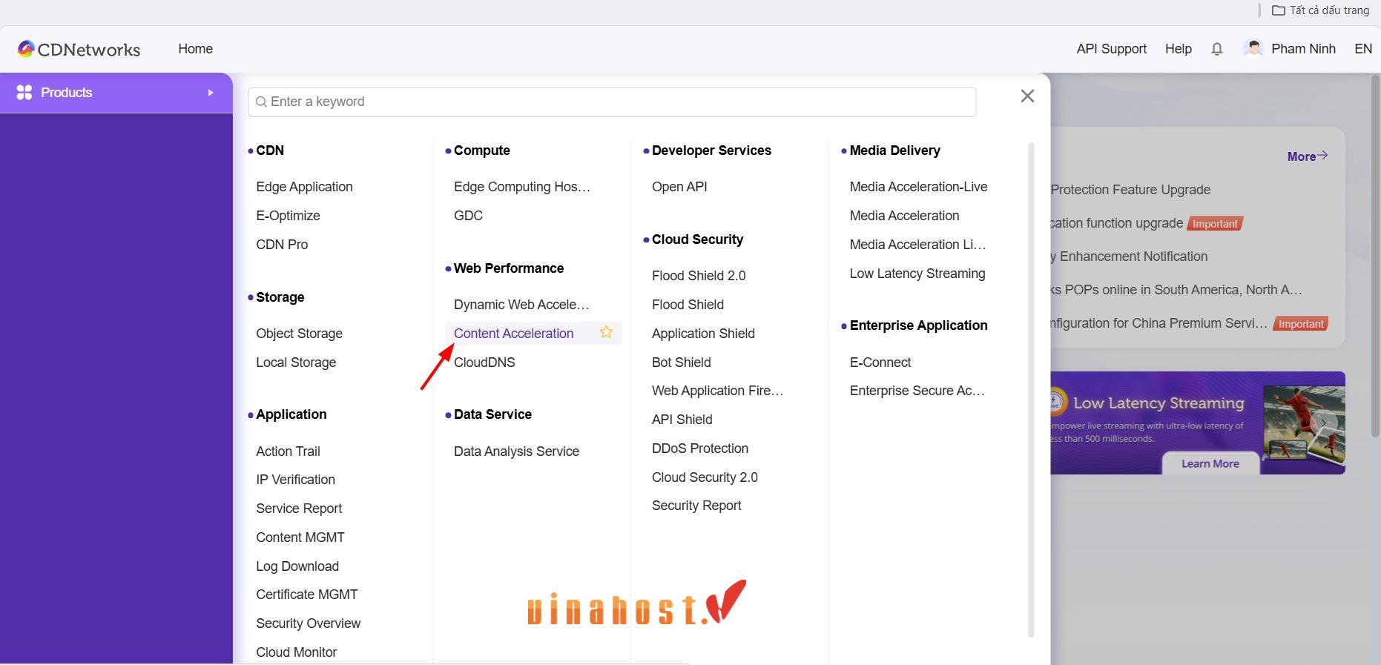
Task: Open Content MGMT
Action: [x=300, y=537]
